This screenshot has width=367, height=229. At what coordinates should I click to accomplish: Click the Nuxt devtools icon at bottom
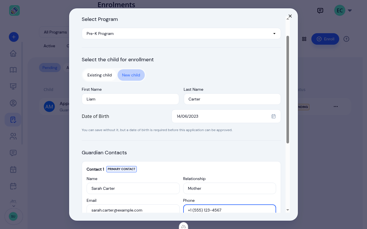pos(183,226)
